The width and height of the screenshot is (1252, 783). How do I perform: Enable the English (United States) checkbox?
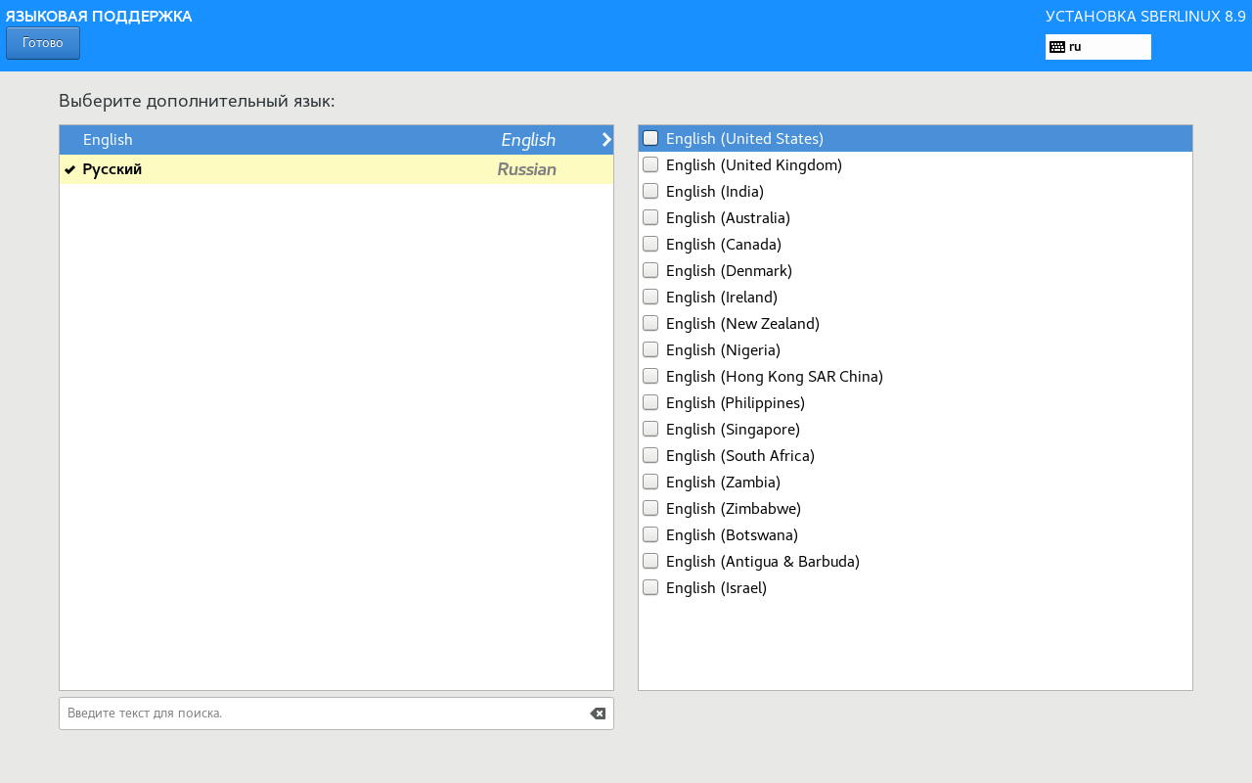650,139
